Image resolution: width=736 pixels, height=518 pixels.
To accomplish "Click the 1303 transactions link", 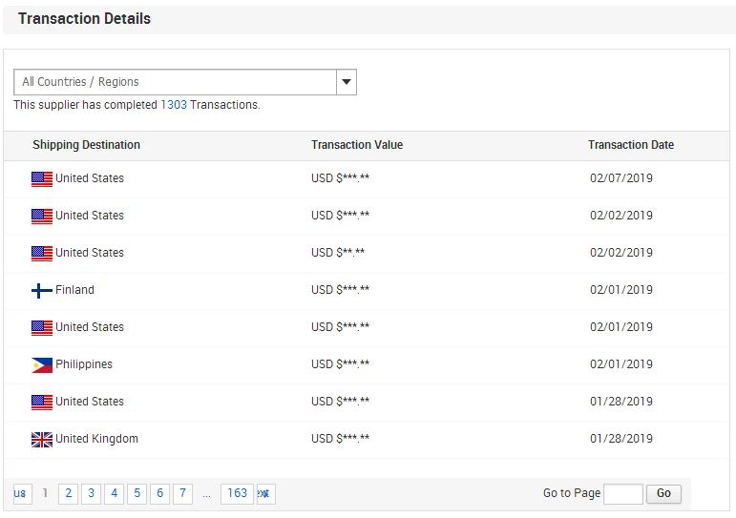I will point(174,105).
